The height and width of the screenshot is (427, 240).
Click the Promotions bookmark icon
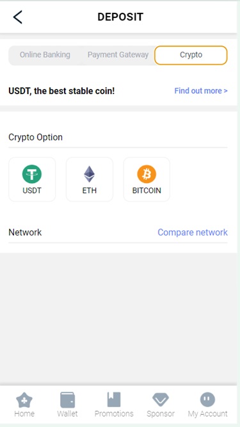114,399
